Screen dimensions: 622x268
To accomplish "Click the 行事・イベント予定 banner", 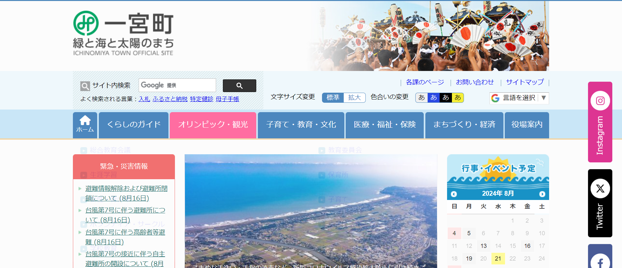I will tap(498, 171).
